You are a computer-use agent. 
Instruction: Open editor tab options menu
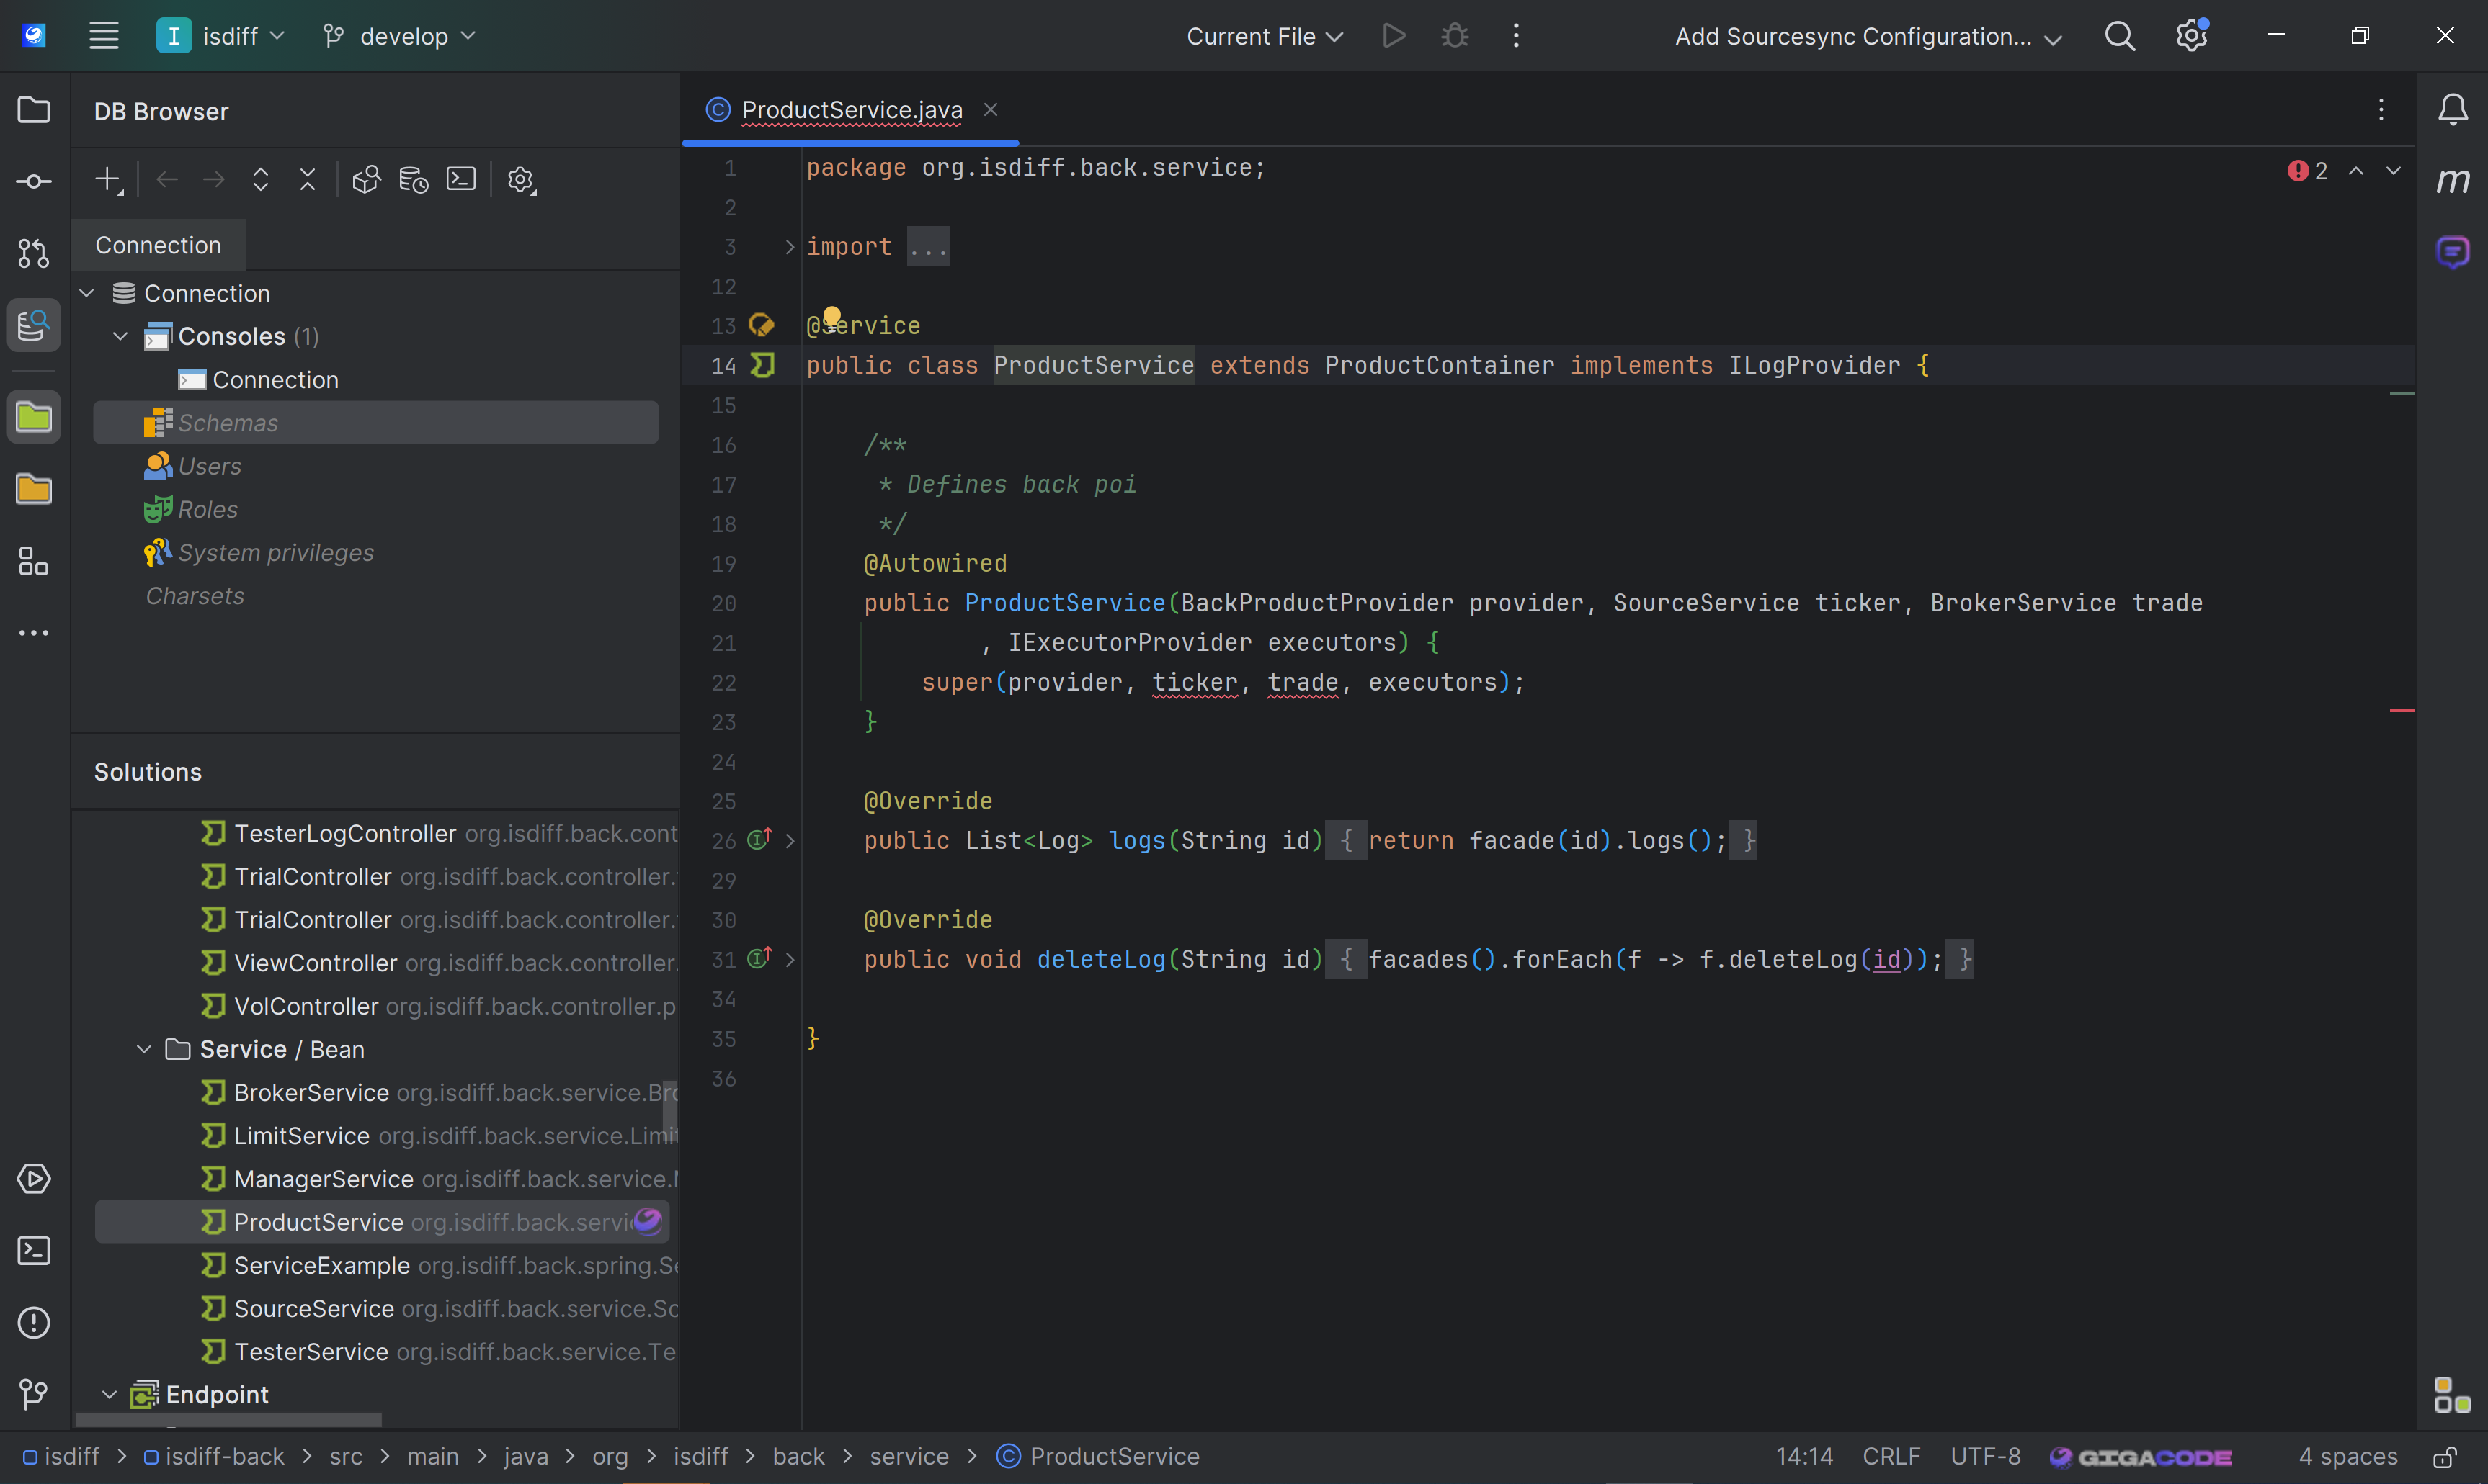2381,109
